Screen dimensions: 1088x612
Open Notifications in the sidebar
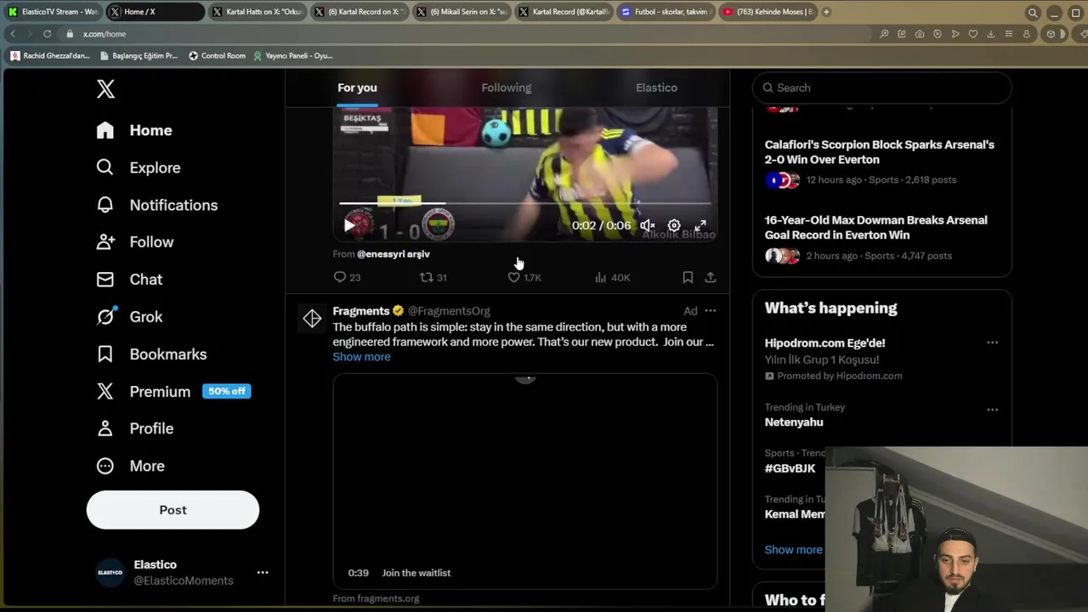point(156,205)
